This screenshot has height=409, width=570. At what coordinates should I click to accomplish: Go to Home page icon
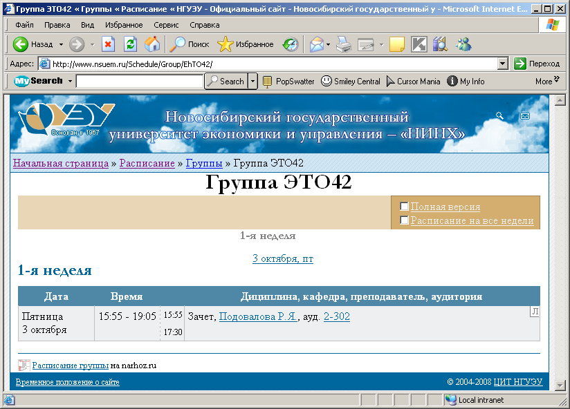(x=152, y=44)
